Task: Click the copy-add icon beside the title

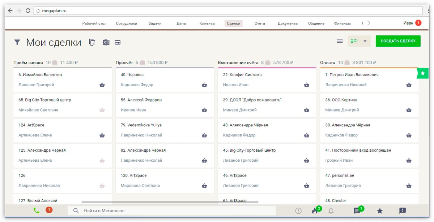Action: point(92,42)
